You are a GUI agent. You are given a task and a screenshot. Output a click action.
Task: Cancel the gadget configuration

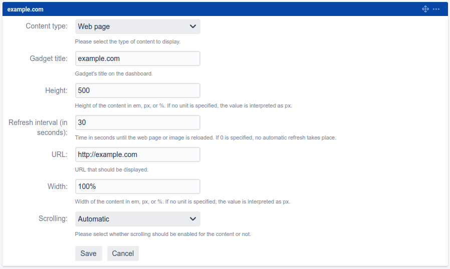click(x=123, y=253)
